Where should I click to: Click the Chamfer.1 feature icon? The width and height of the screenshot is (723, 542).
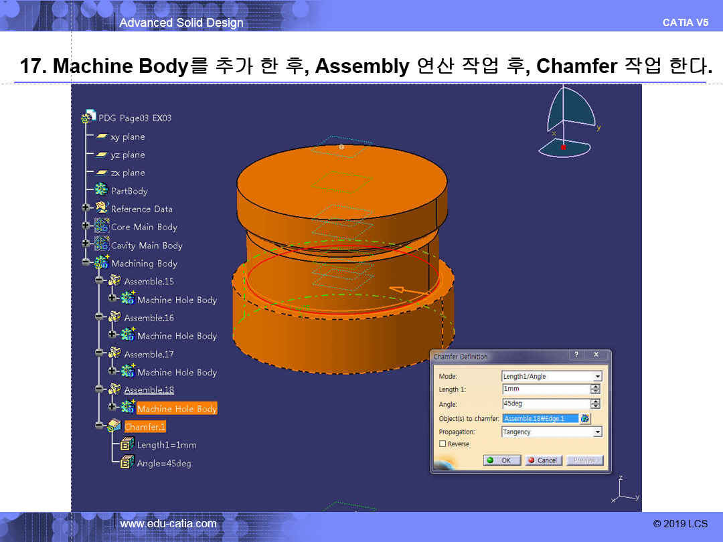(x=114, y=426)
